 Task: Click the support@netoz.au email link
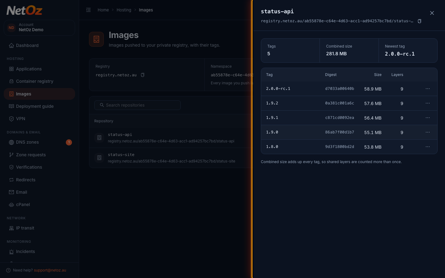[x=50, y=270]
